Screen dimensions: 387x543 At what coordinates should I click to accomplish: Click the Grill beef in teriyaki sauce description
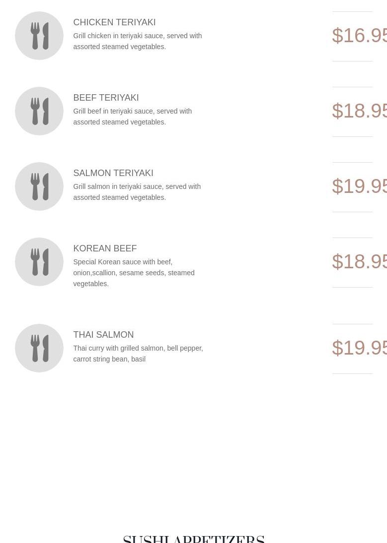click(x=132, y=117)
